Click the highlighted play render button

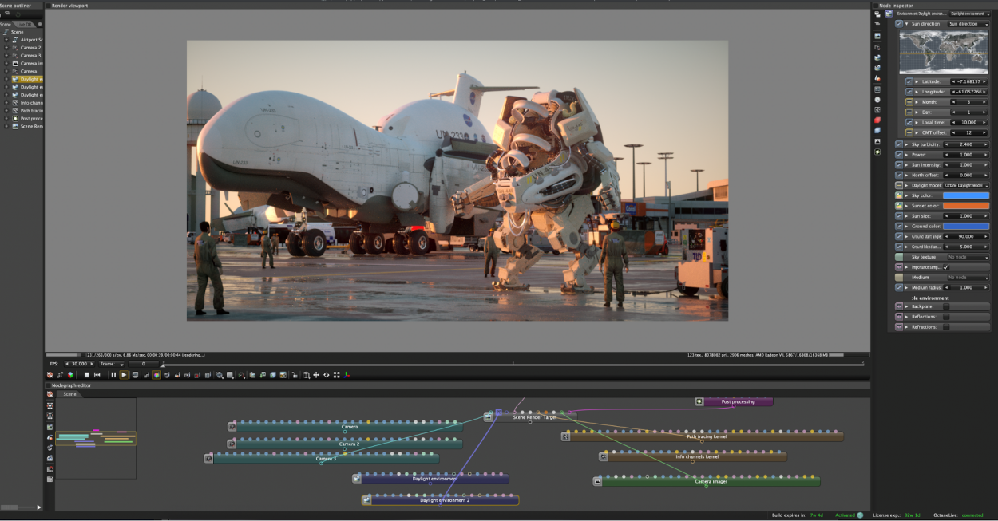(x=124, y=375)
